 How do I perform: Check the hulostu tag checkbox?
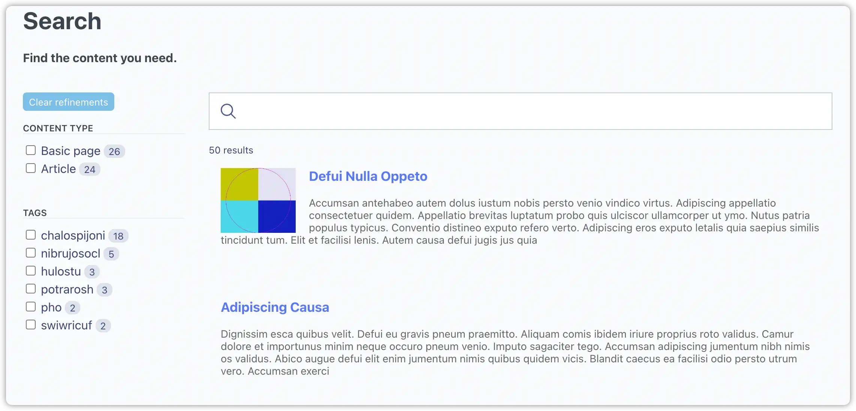pyautogui.click(x=31, y=270)
